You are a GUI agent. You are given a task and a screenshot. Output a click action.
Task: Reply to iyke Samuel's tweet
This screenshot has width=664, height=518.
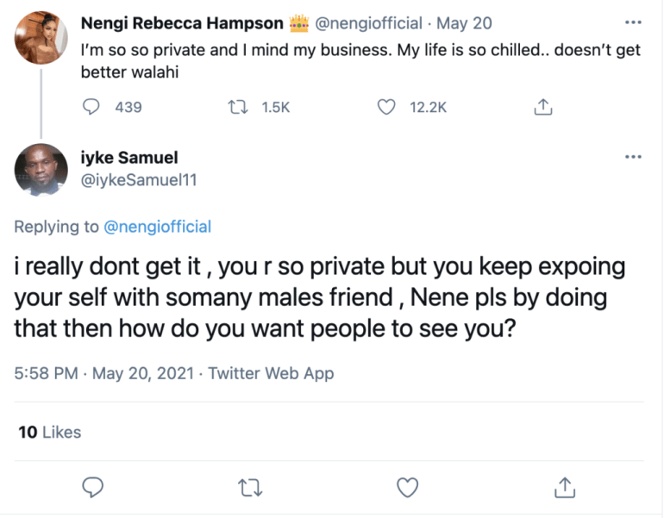pos(93,487)
